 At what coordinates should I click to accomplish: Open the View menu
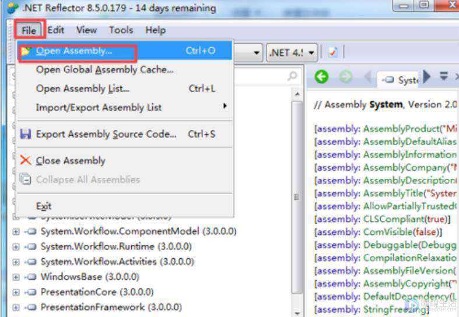point(87,30)
